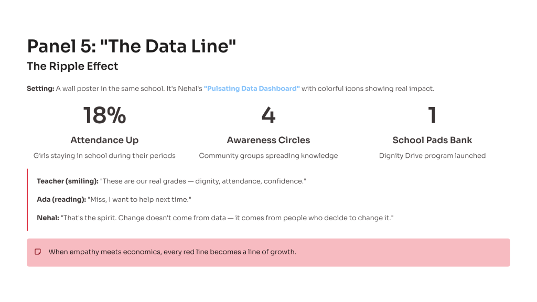The image size is (537, 302).
Task: Click the red vertical quote bar
Action: (x=27, y=199)
